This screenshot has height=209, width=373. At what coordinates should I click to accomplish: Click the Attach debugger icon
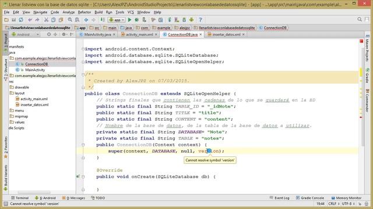144,20
